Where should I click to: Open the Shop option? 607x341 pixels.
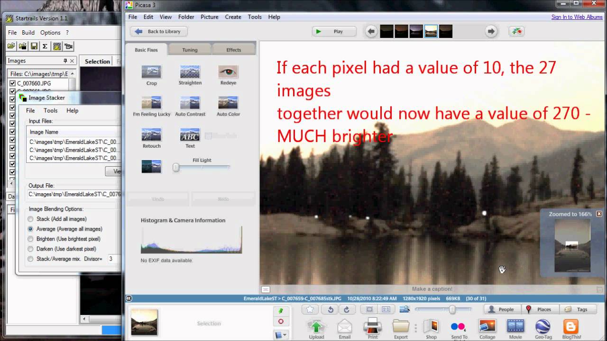(x=431, y=329)
